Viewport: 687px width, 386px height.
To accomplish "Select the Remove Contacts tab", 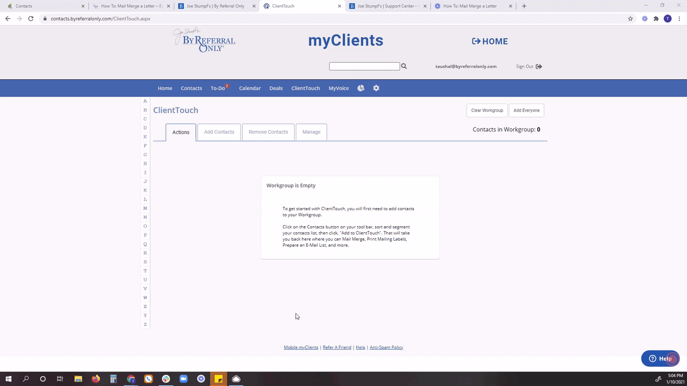I will tap(268, 132).
